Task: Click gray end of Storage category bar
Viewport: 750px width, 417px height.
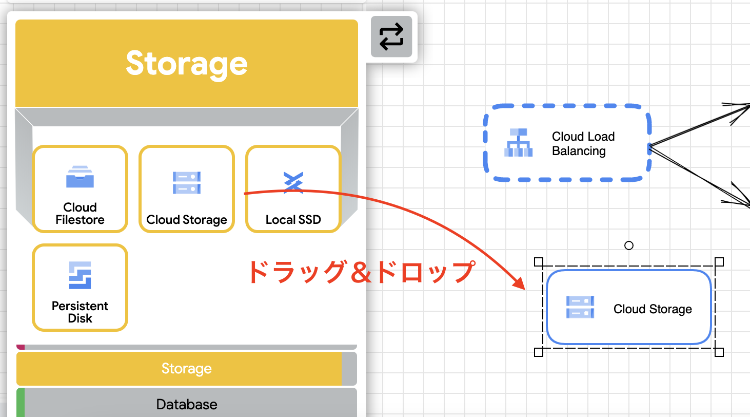Action: (x=349, y=369)
